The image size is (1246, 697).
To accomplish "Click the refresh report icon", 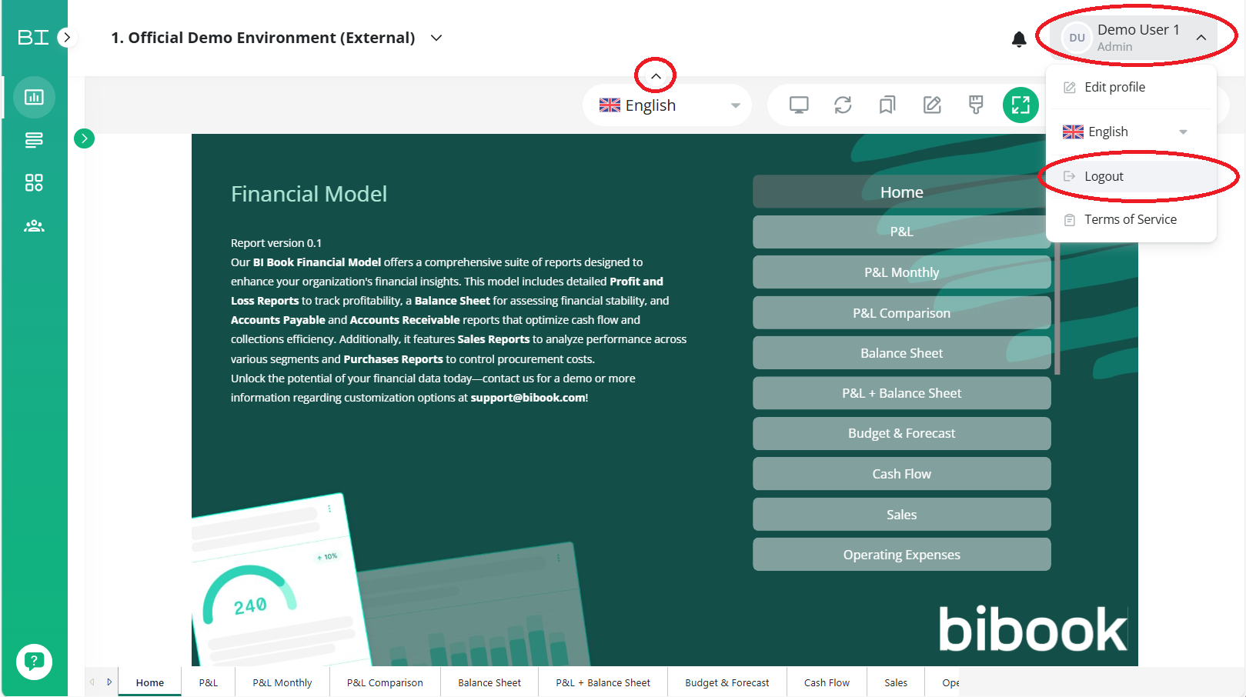I will (843, 105).
